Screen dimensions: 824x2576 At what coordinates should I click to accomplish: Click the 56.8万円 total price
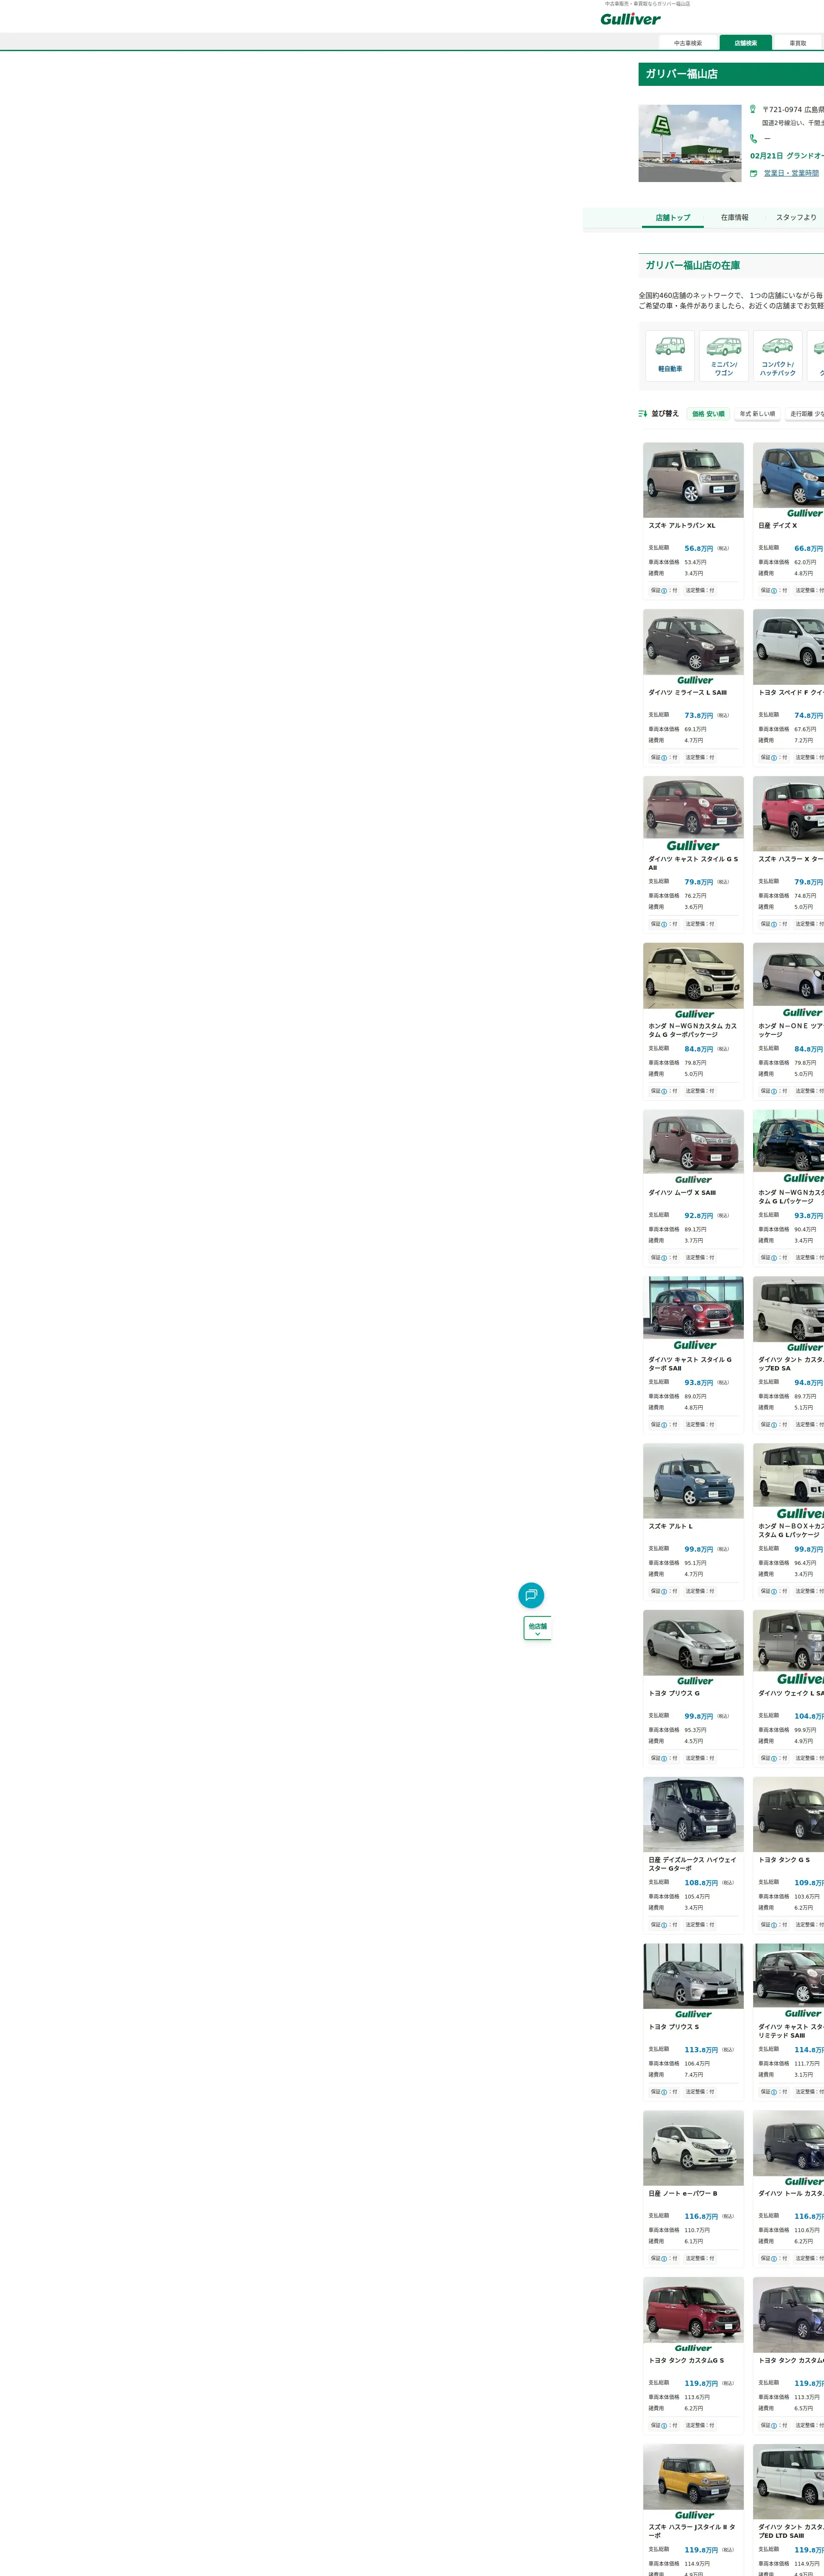click(699, 549)
